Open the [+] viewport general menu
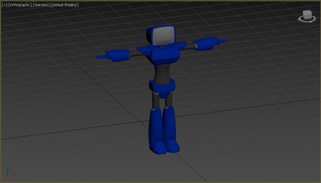The height and width of the screenshot is (183, 321). (5, 5)
